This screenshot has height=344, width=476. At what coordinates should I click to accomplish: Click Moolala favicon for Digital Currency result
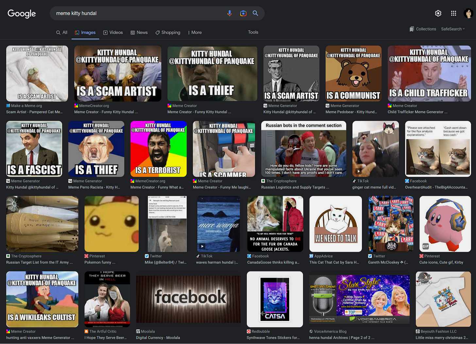[138, 331]
